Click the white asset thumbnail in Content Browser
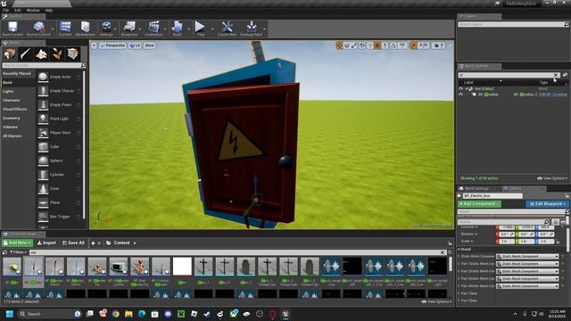The image size is (571, 321). pos(182,266)
